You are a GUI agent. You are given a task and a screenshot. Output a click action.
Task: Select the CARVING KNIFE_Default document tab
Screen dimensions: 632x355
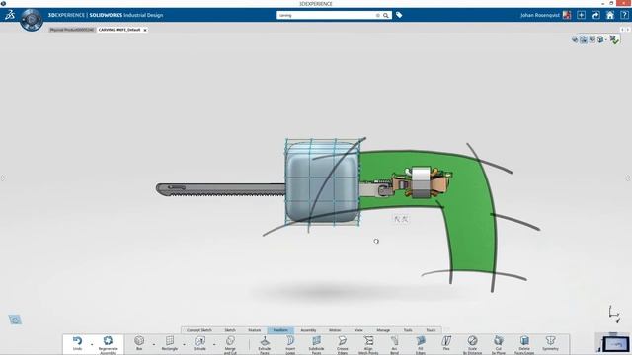119,30
